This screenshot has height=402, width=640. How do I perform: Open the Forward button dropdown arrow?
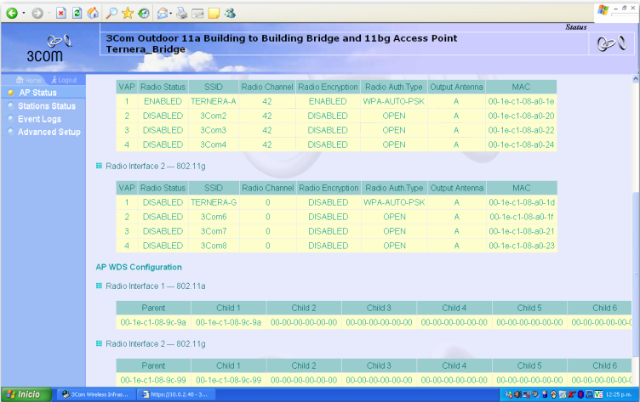(49, 14)
